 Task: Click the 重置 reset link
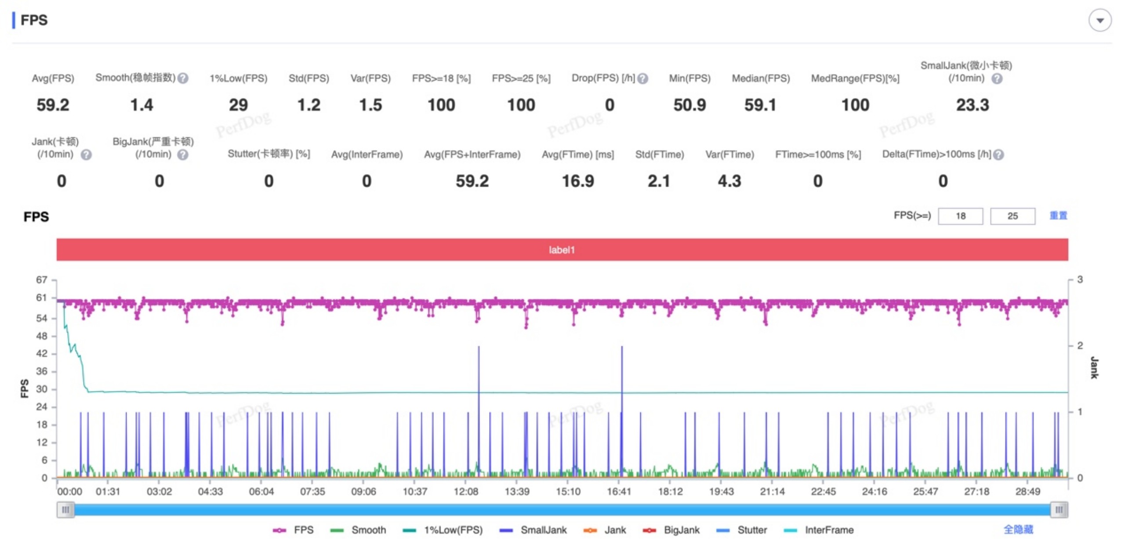point(1058,216)
